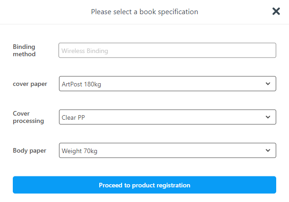This screenshot has width=289, height=202.
Task: Click the Binding method input field
Action: 167,50
